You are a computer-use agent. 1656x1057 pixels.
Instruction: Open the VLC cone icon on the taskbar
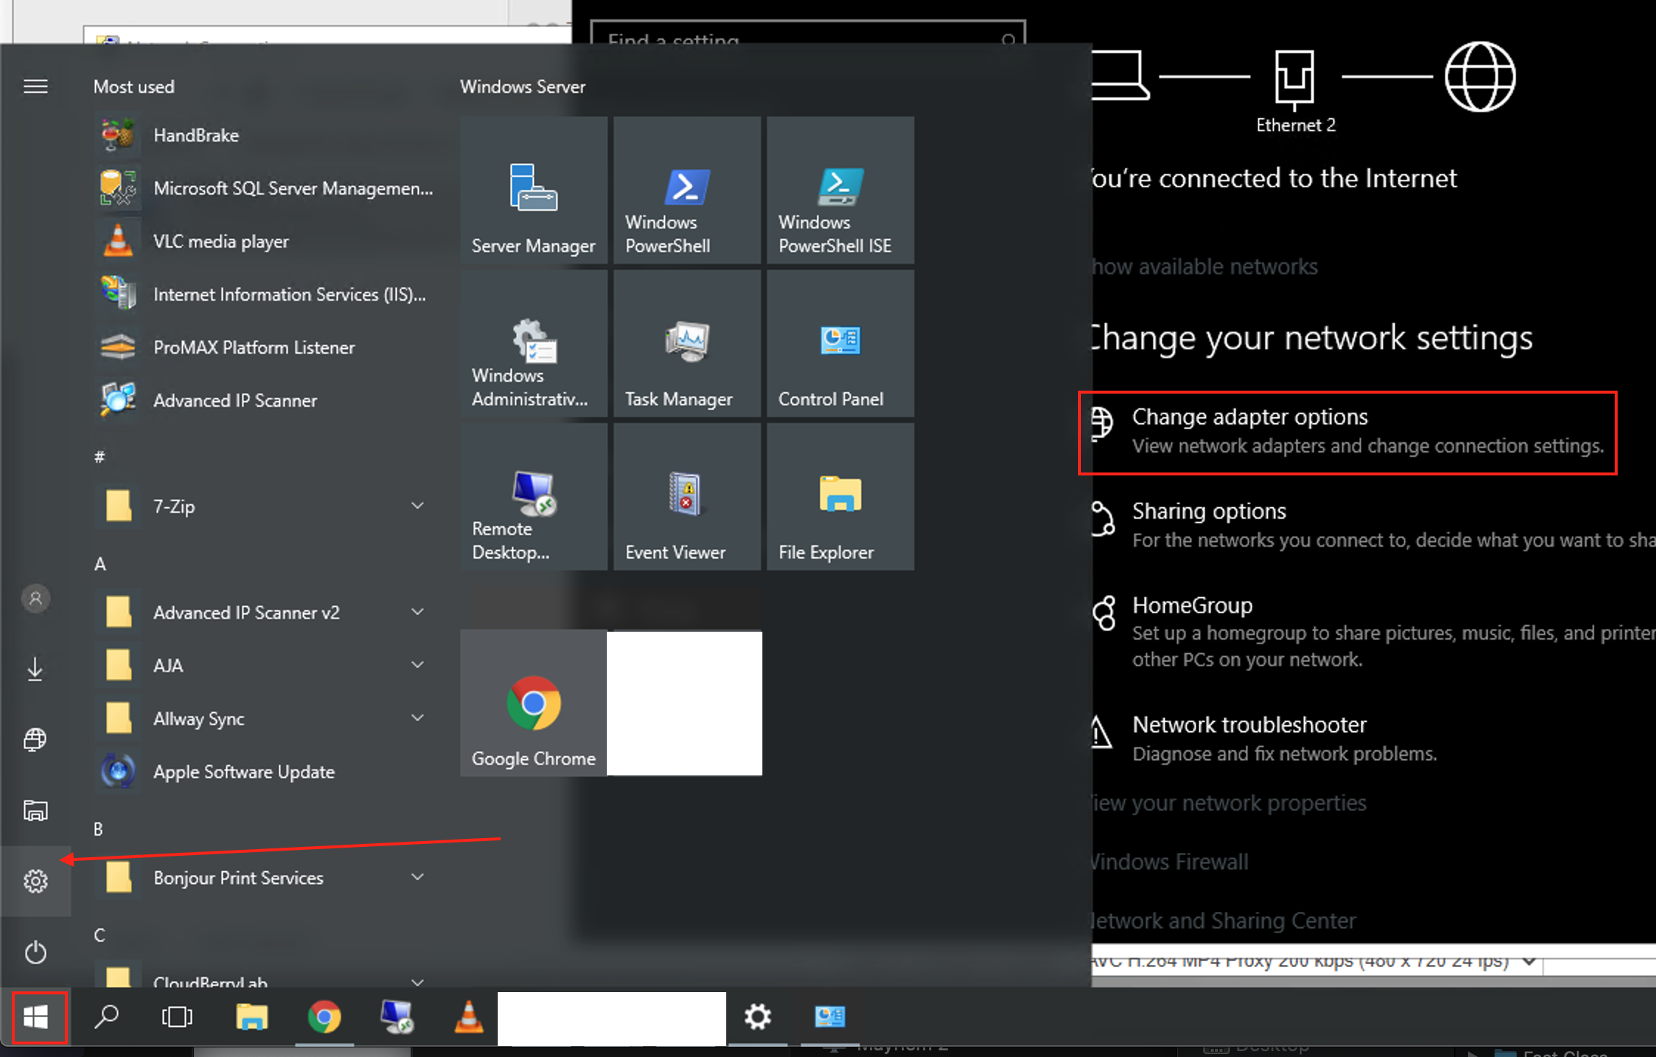click(x=469, y=1017)
